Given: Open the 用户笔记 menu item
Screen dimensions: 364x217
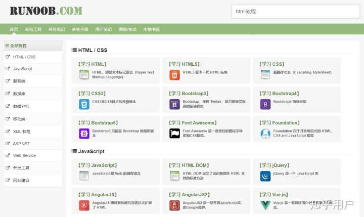Looking at the screenshot, I should (x=104, y=29).
